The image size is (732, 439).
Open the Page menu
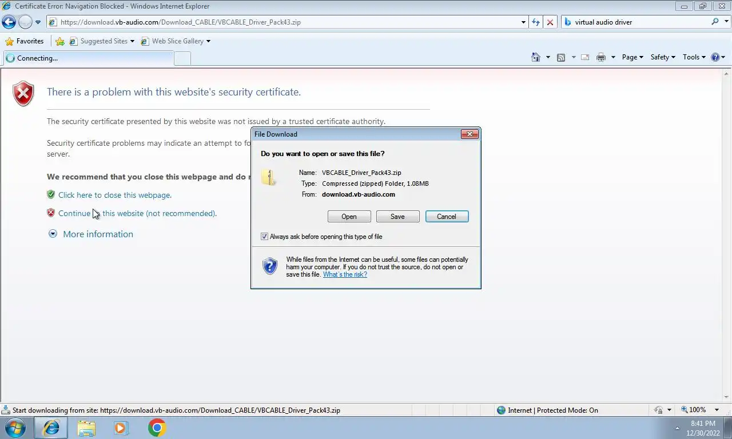pos(632,57)
